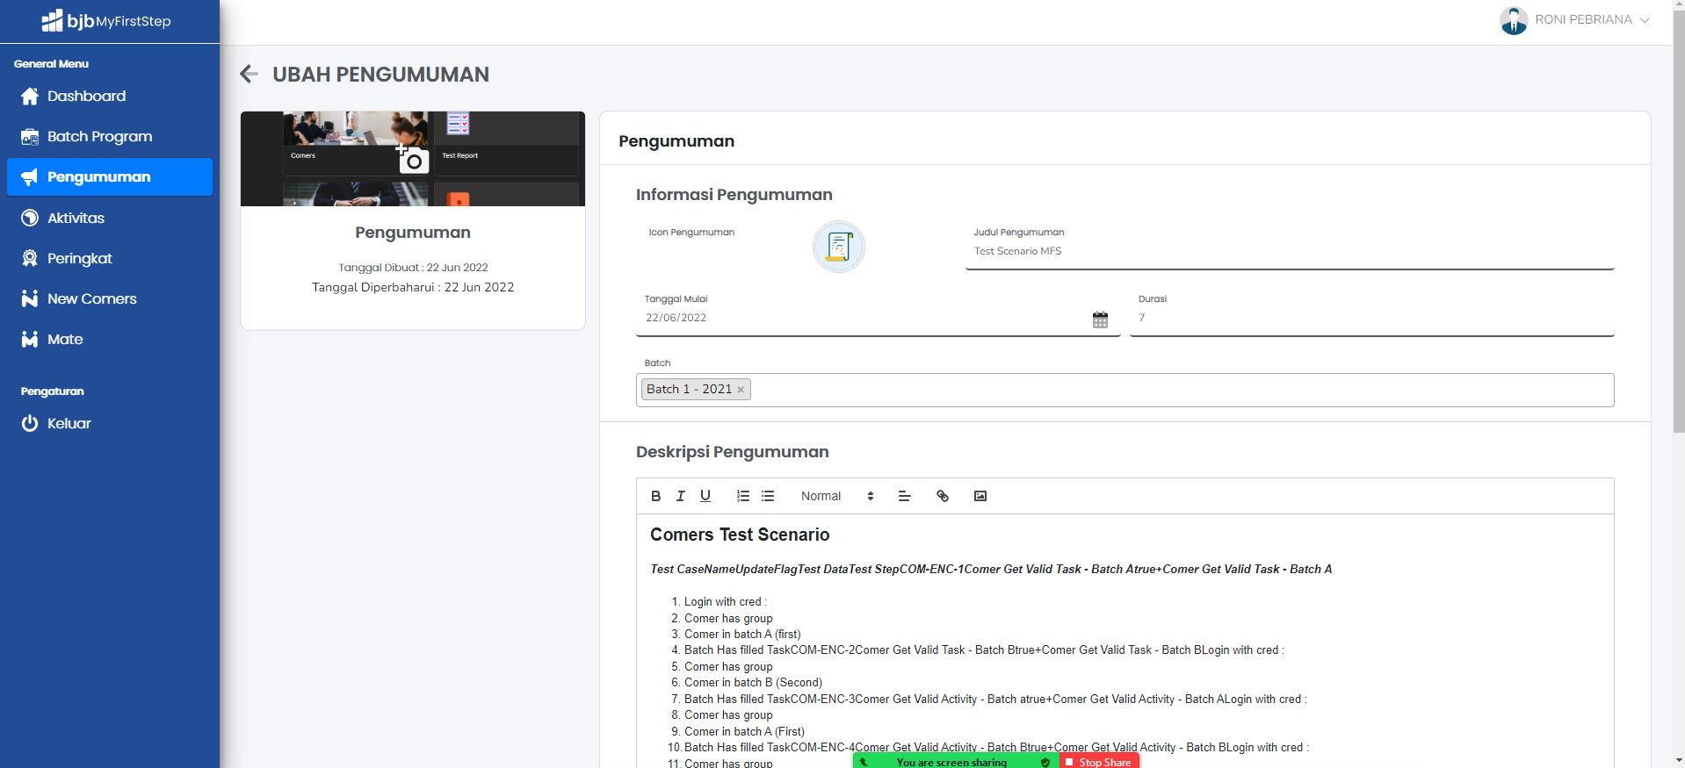
Task: Click the announcement cover thumbnail image
Action: click(x=413, y=159)
